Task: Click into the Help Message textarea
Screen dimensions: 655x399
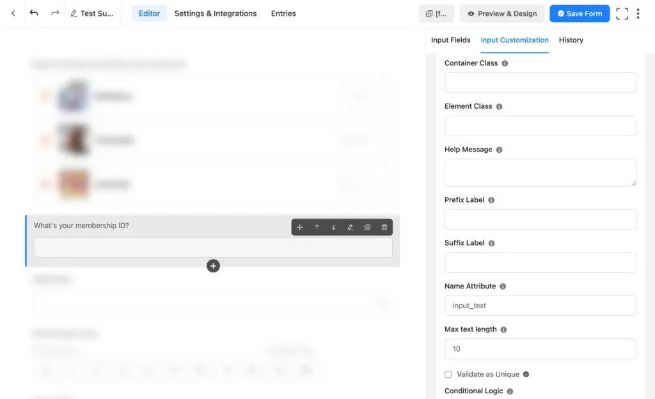Action: click(540, 173)
